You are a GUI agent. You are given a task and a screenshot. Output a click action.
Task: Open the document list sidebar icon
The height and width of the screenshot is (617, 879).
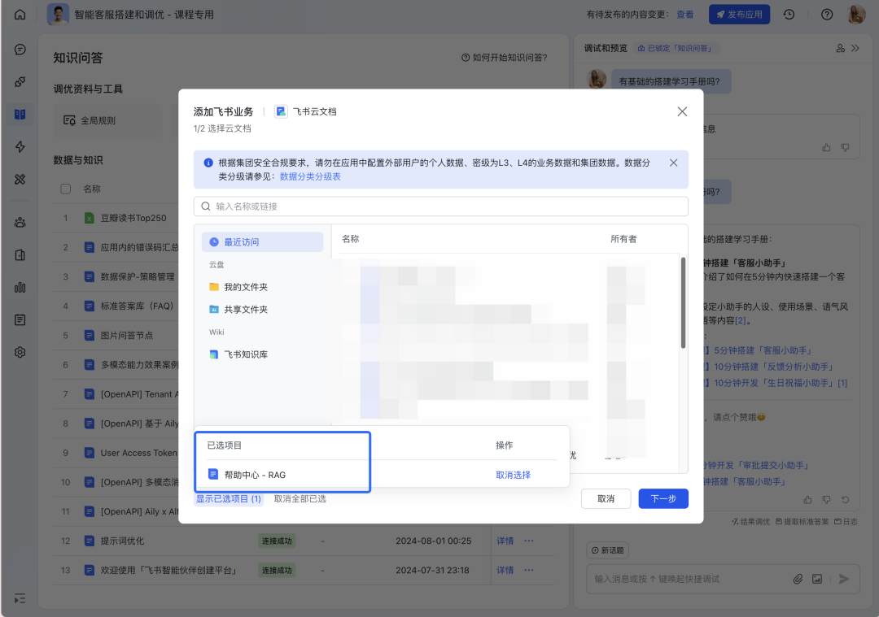pos(20,319)
